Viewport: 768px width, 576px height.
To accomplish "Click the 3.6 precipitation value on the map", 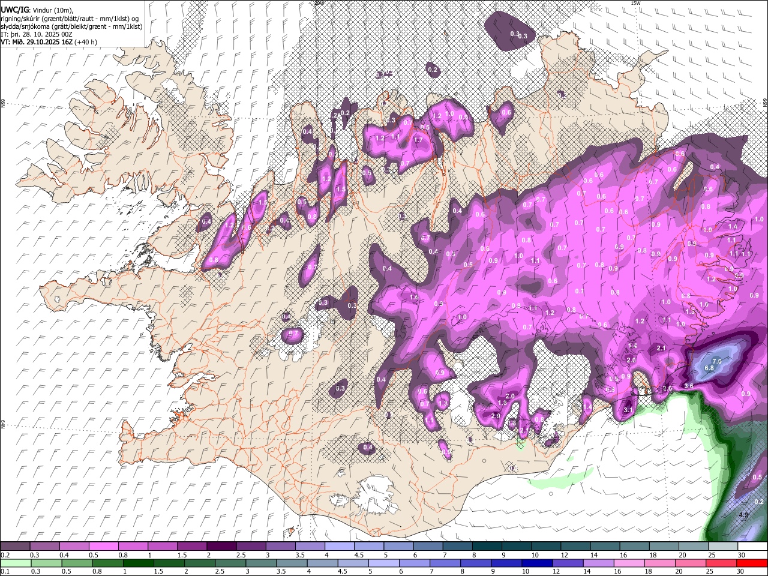I will coord(689,386).
